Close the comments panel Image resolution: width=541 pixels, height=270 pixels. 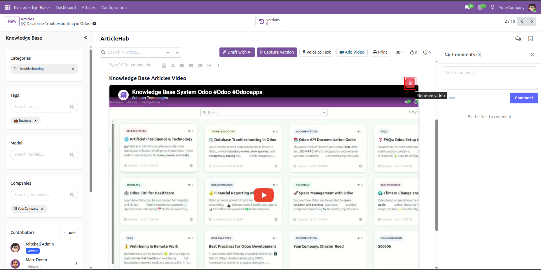[532, 55]
